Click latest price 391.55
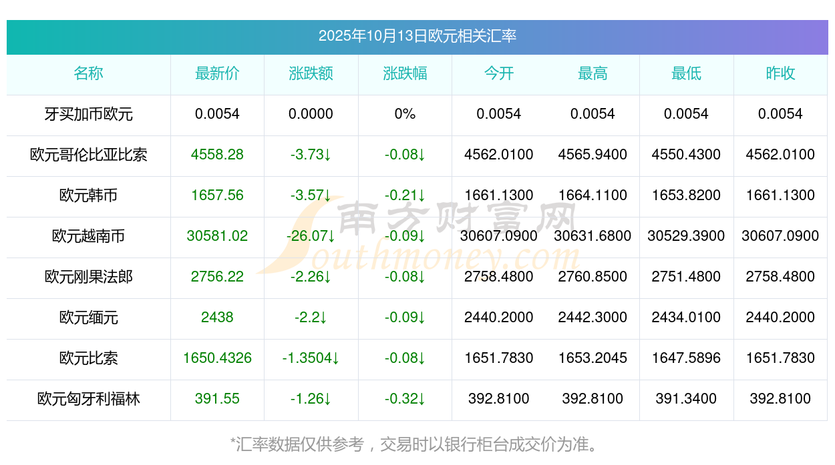This screenshot has height=465, width=835. (217, 399)
